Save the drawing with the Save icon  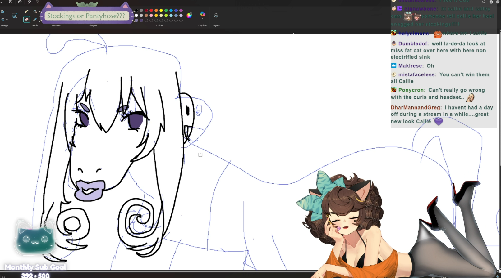coord(11,2)
